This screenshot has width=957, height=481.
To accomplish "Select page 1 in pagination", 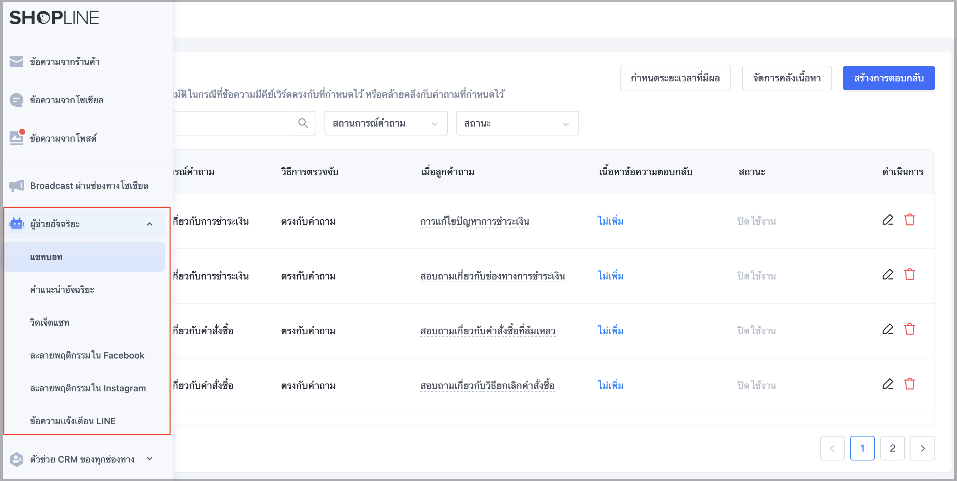I will (x=862, y=448).
